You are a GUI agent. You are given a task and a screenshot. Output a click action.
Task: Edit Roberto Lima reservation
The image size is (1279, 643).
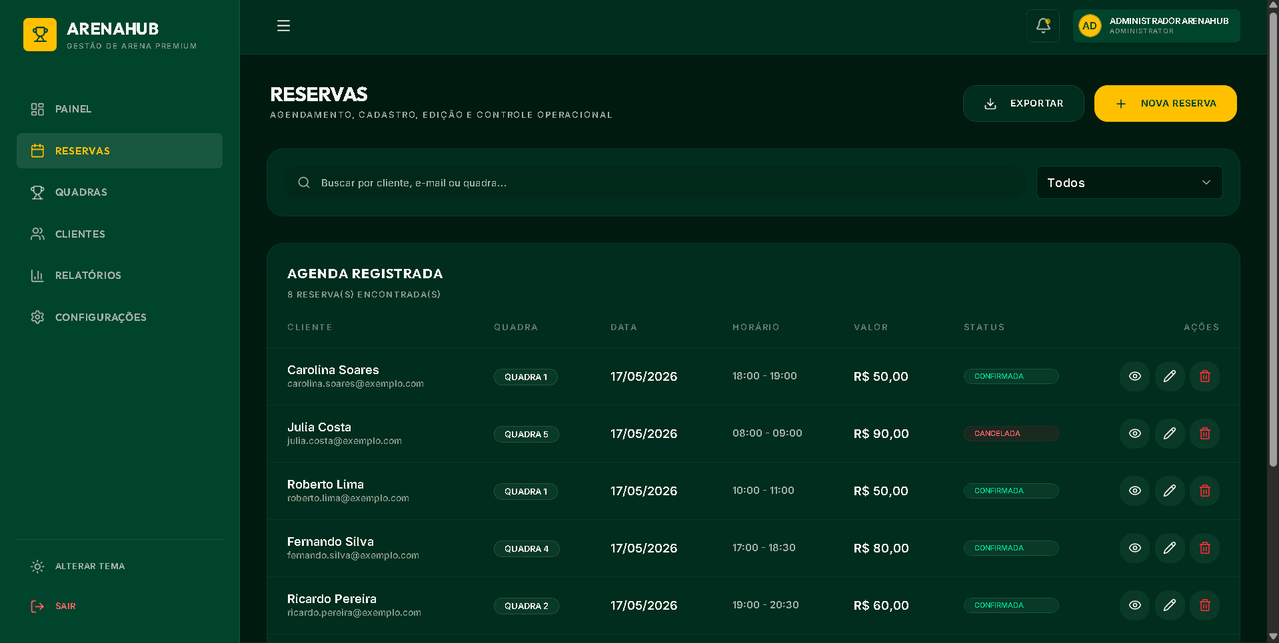(x=1170, y=491)
